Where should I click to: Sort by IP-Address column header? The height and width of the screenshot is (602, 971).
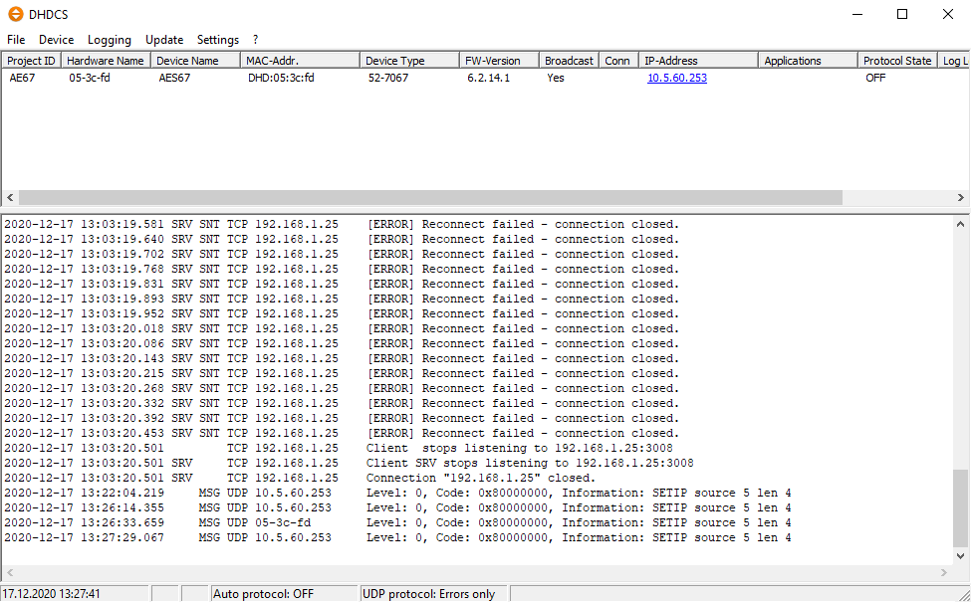click(x=698, y=61)
